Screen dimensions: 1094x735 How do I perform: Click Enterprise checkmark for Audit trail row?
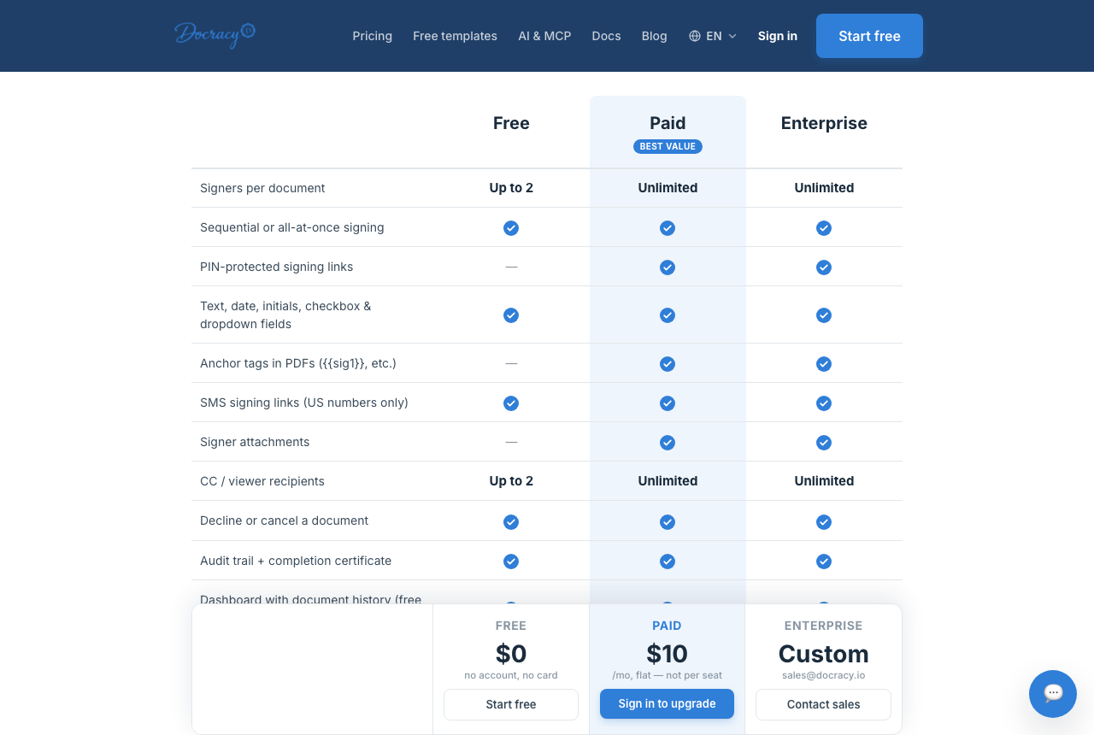click(824, 562)
